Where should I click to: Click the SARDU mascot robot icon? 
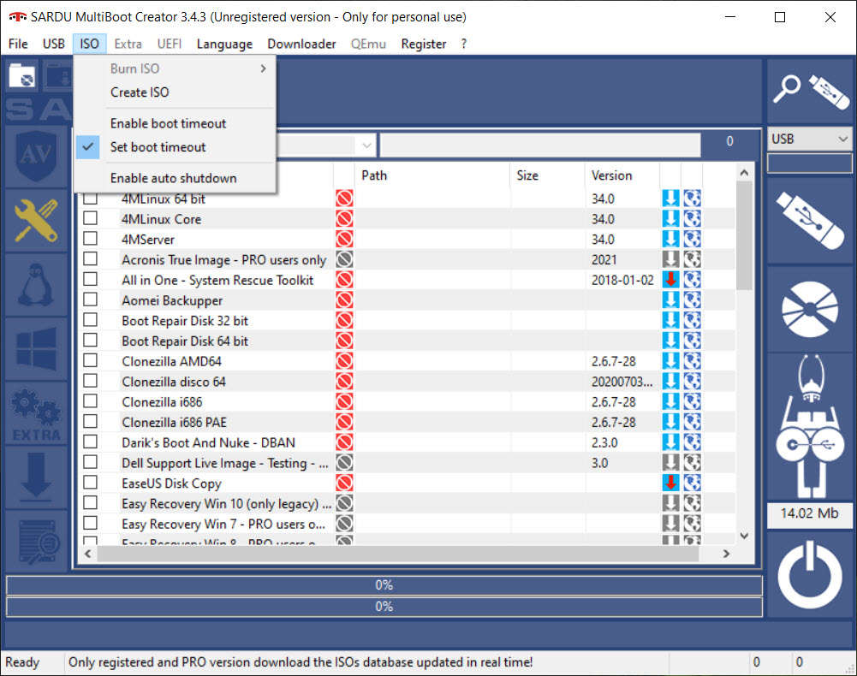click(809, 426)
